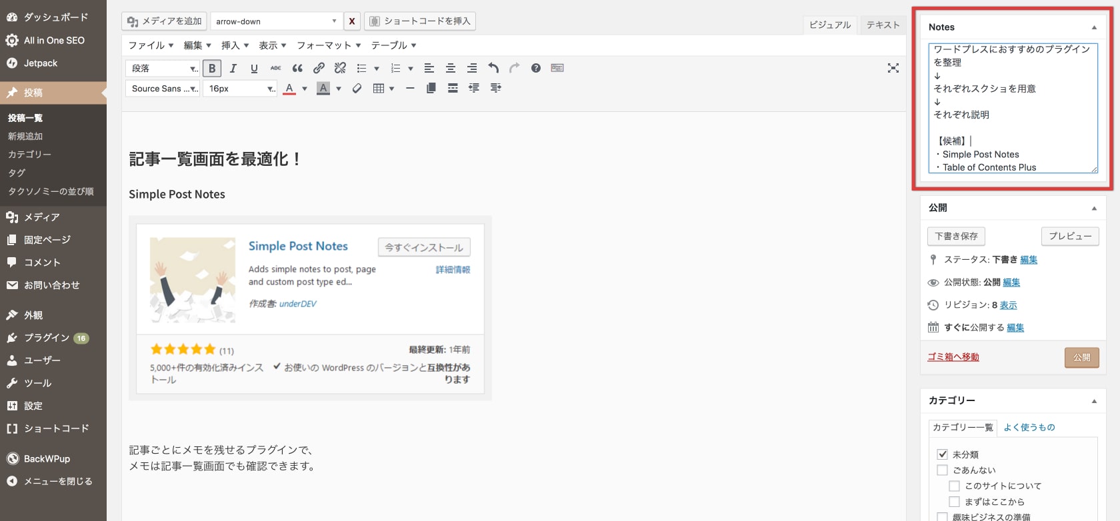The height and width of the screenshot is (521, 1120).
Task: Clear formatting with the eraser icon
Action: tap(357, 88)
